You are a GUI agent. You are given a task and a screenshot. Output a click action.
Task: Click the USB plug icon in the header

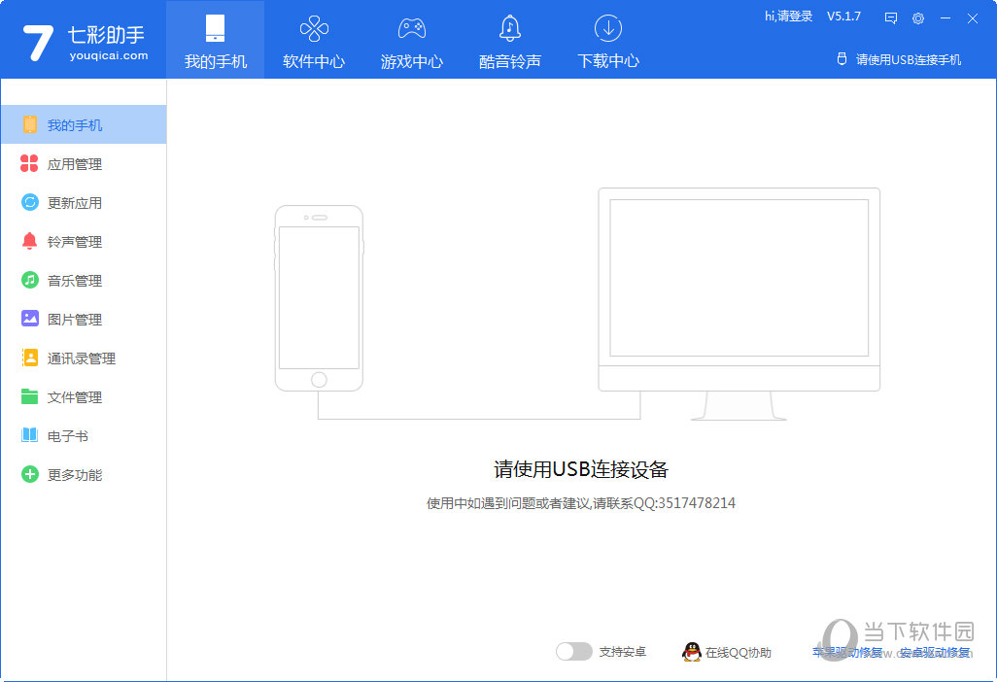842,59
